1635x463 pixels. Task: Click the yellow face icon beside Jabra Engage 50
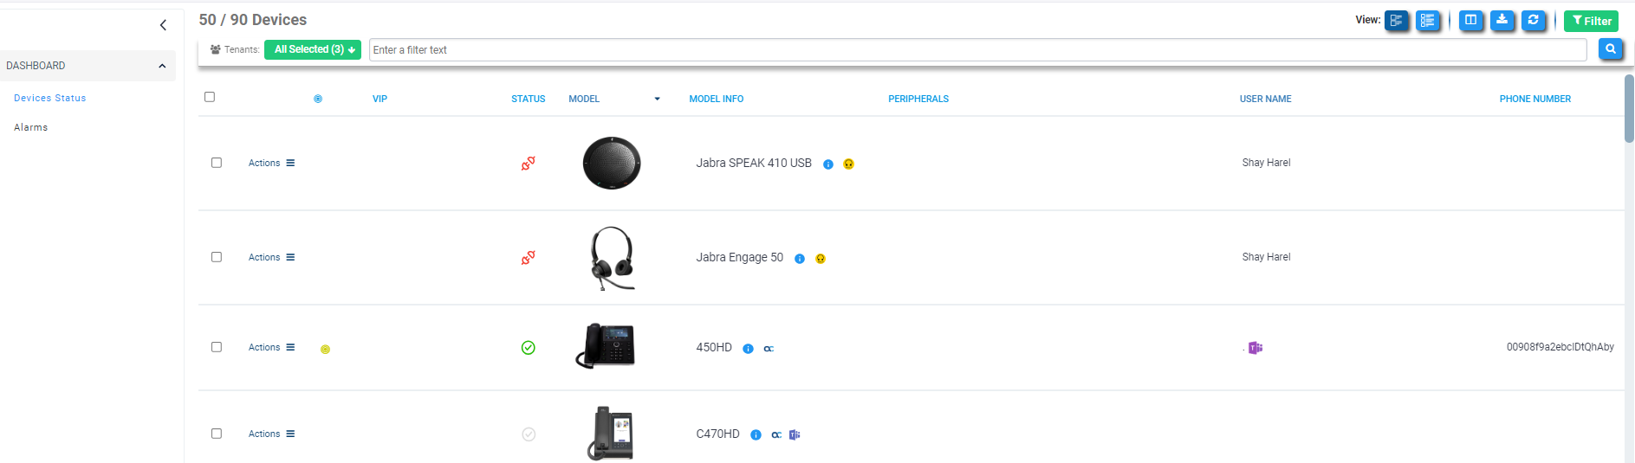pyautogui.click(x=821, y=259)
